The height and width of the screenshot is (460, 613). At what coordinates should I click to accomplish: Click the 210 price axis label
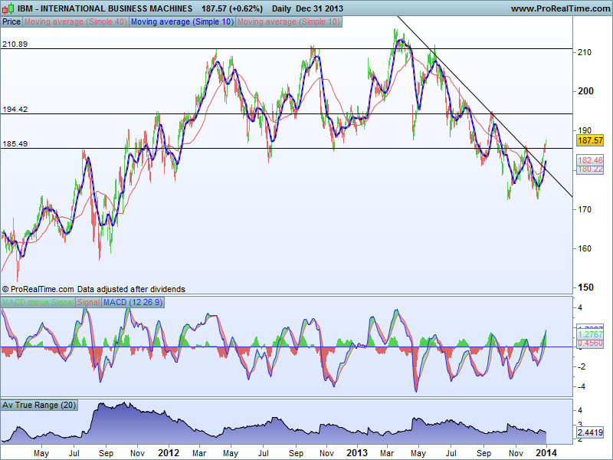(x=585, y=52)
